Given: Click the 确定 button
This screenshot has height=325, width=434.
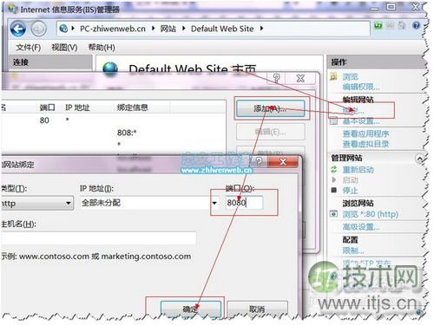Looking at the screenshot, I should coord(191,309).
